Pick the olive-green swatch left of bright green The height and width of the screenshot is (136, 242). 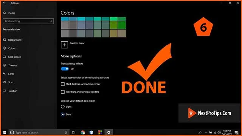click(114, 25)
